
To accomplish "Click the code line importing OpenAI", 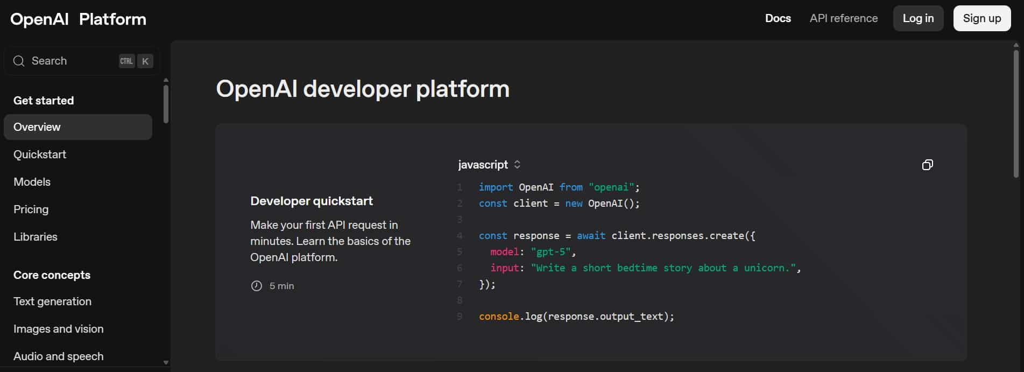I will (559, 187).
